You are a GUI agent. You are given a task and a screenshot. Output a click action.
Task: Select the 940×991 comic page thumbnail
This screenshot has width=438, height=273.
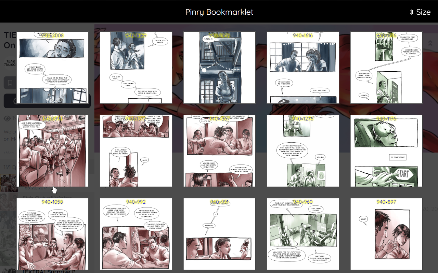click(219, 234)
